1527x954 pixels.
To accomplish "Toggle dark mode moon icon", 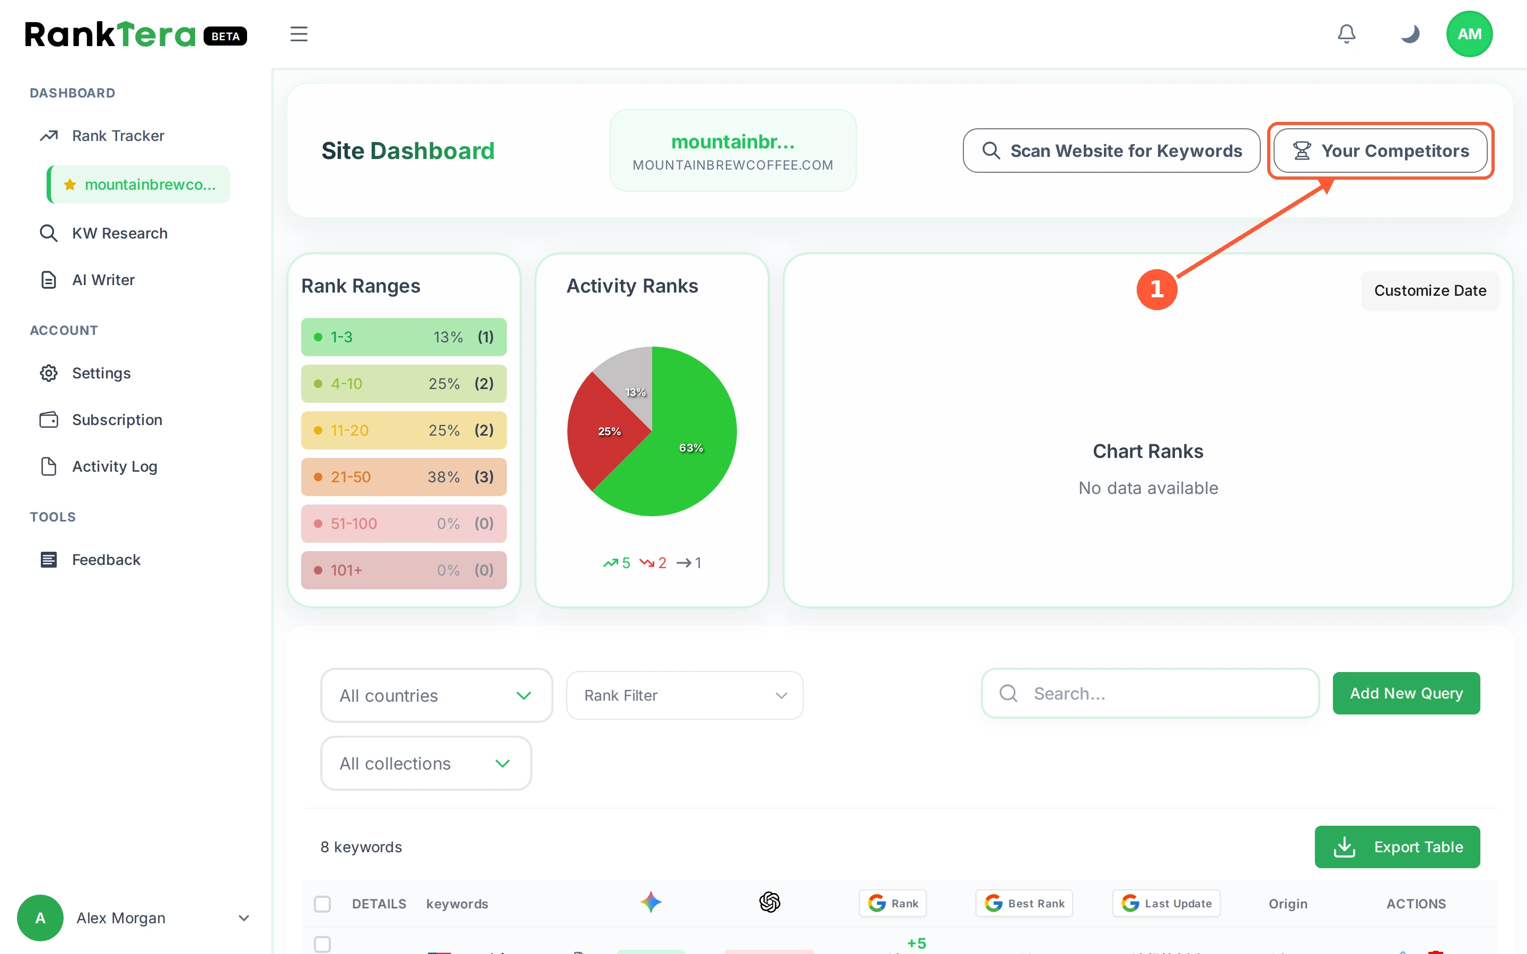I will 1410,34.
